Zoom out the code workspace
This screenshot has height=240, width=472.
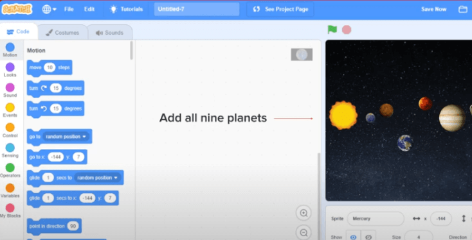[x=304, y=232]
